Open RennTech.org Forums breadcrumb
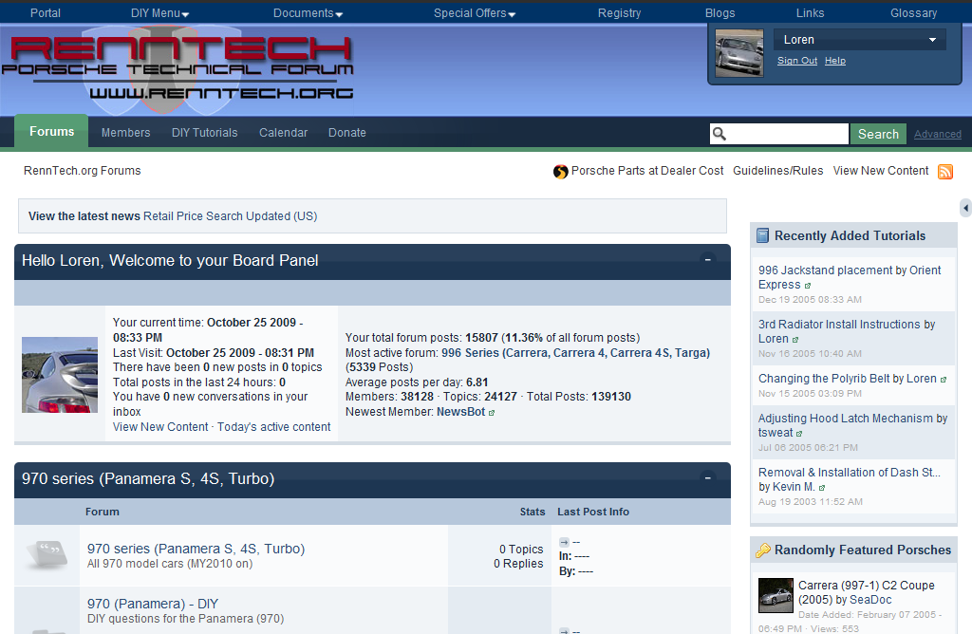The width and height of the screenshot is (972, 634). (82, 171)
